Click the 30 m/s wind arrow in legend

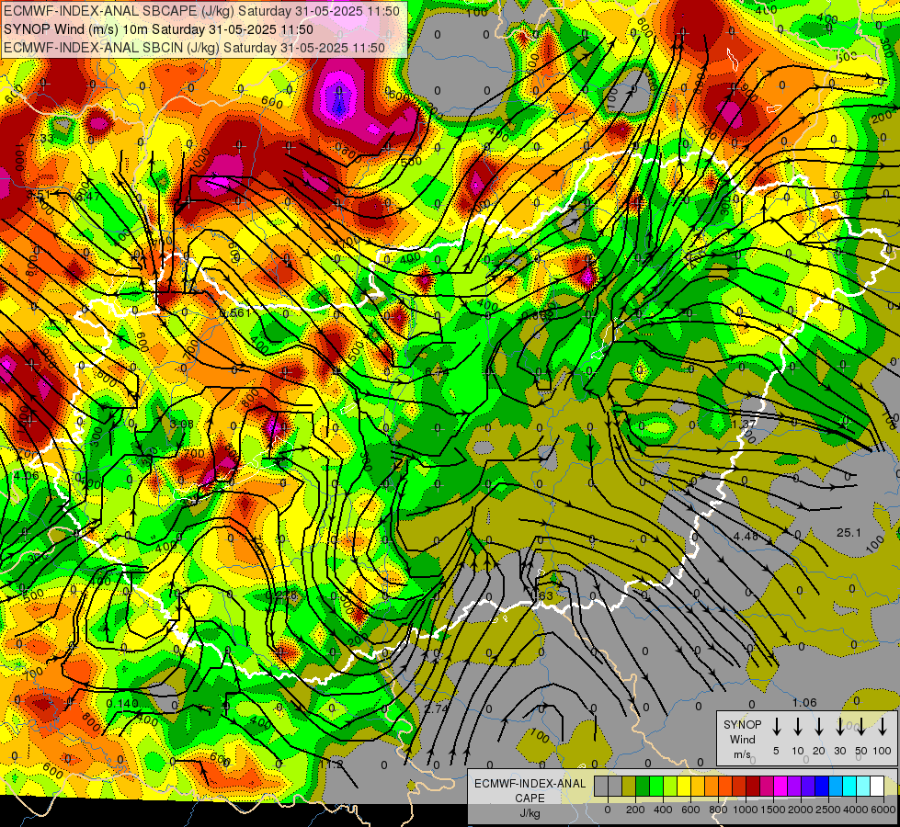point(839,726)
